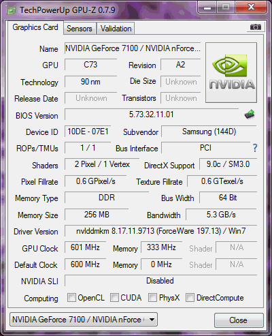Click the Technology value 90 nm
Viewport: 272px width, 336px height.
[x=90, y=82]
